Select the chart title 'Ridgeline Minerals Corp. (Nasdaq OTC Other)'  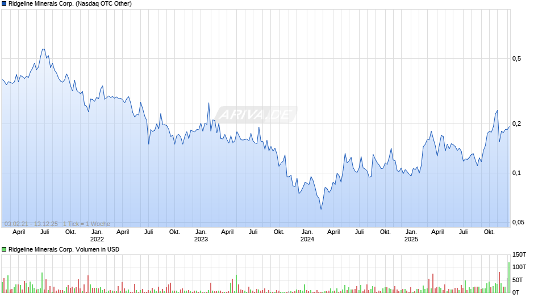coord(70,4)
